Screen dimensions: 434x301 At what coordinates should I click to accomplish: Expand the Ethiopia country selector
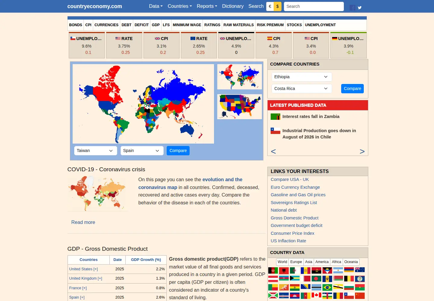302,77
